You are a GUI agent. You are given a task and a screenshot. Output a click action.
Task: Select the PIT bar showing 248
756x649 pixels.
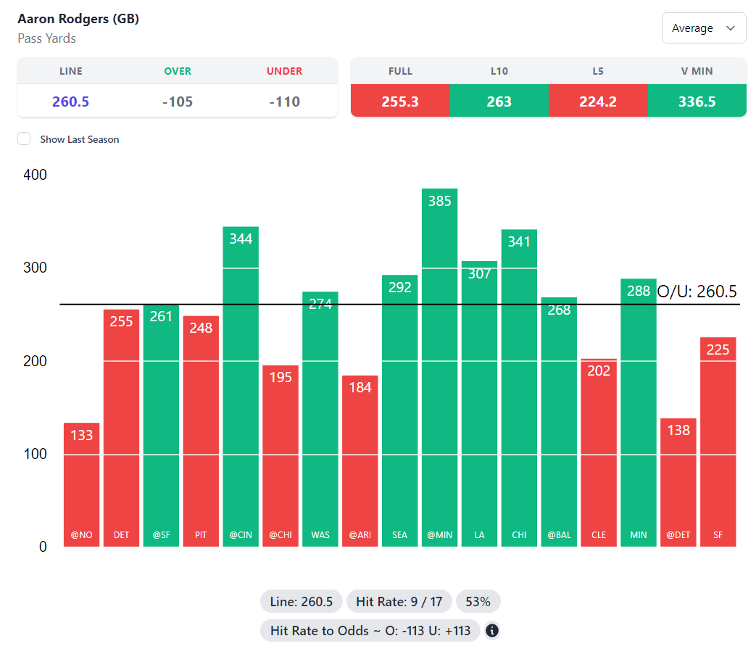(201, 431)
